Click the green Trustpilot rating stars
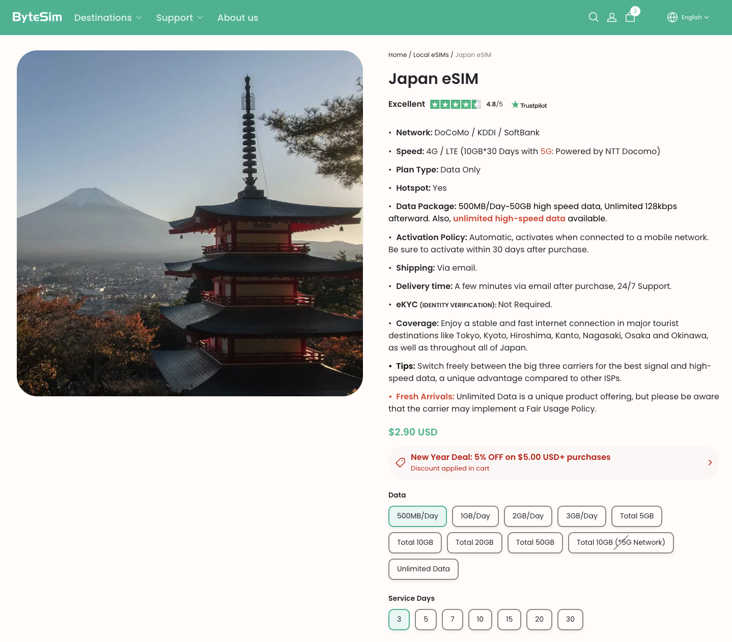This screenshot has width=732, height=642. coord(455,104)
